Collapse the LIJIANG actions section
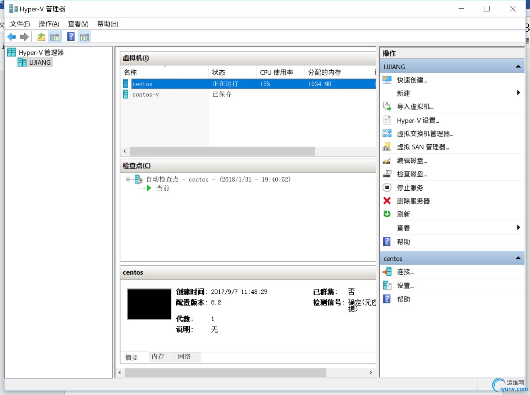530x395 pixels. point(518,67)
